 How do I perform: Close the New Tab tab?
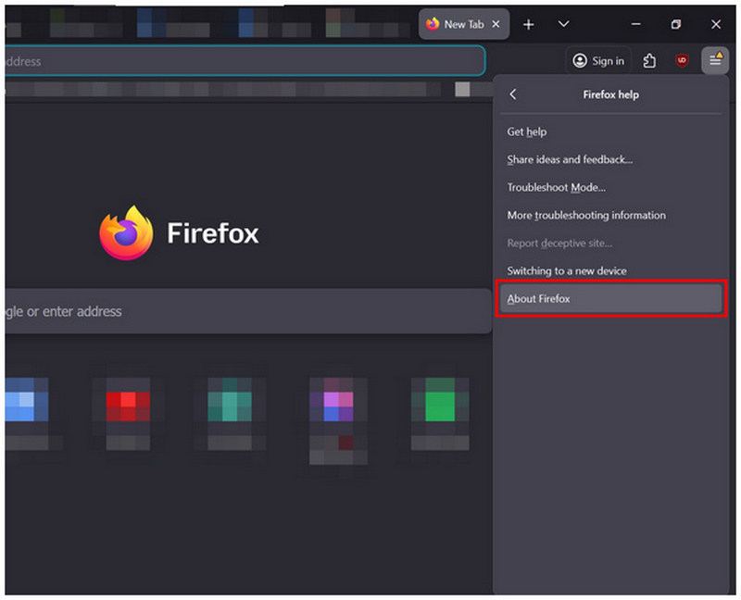[496, 24]
